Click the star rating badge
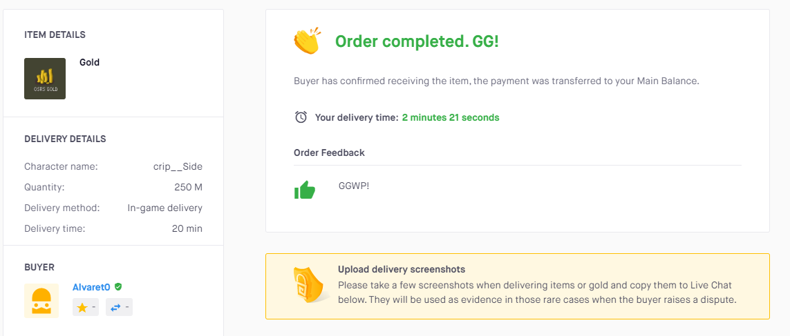 (x=86, y=307)
